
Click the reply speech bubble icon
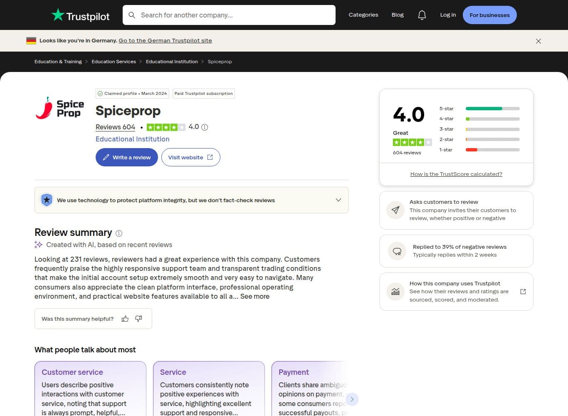click(397, 251)
